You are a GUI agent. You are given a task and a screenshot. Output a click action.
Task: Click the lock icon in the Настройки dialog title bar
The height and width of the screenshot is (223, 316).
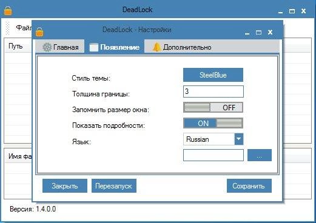(x=39, y=32)
